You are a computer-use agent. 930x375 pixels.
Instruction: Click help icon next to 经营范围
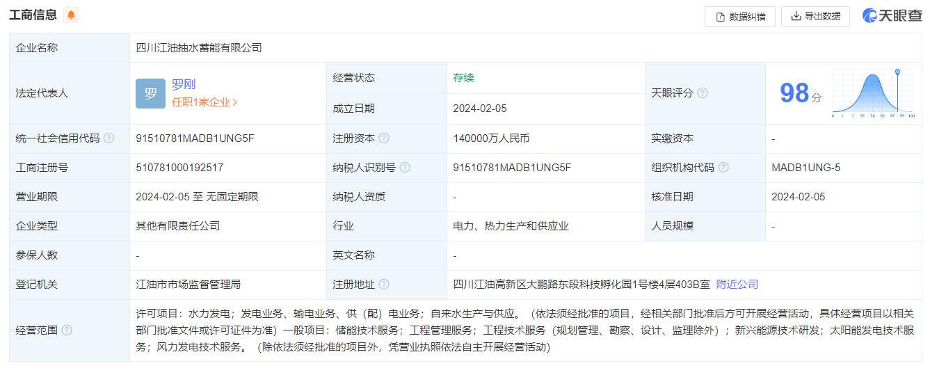(x=67, y=330)
